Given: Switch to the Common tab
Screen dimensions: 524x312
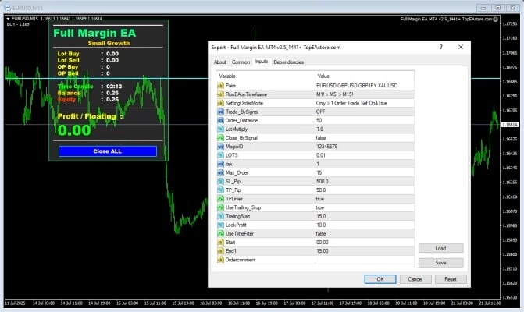Looking at the screenshot, I should click(x=241, y=62).
